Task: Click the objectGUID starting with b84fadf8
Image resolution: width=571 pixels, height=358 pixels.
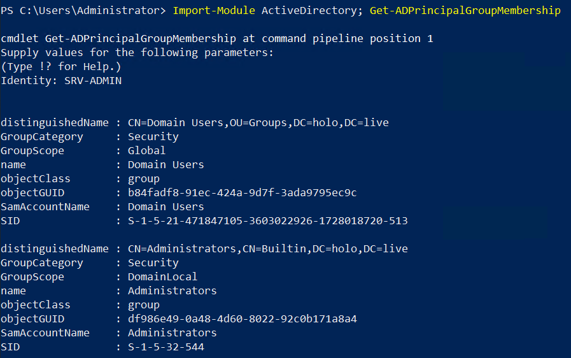Action: pyautogui.click(x=242, y=192)
